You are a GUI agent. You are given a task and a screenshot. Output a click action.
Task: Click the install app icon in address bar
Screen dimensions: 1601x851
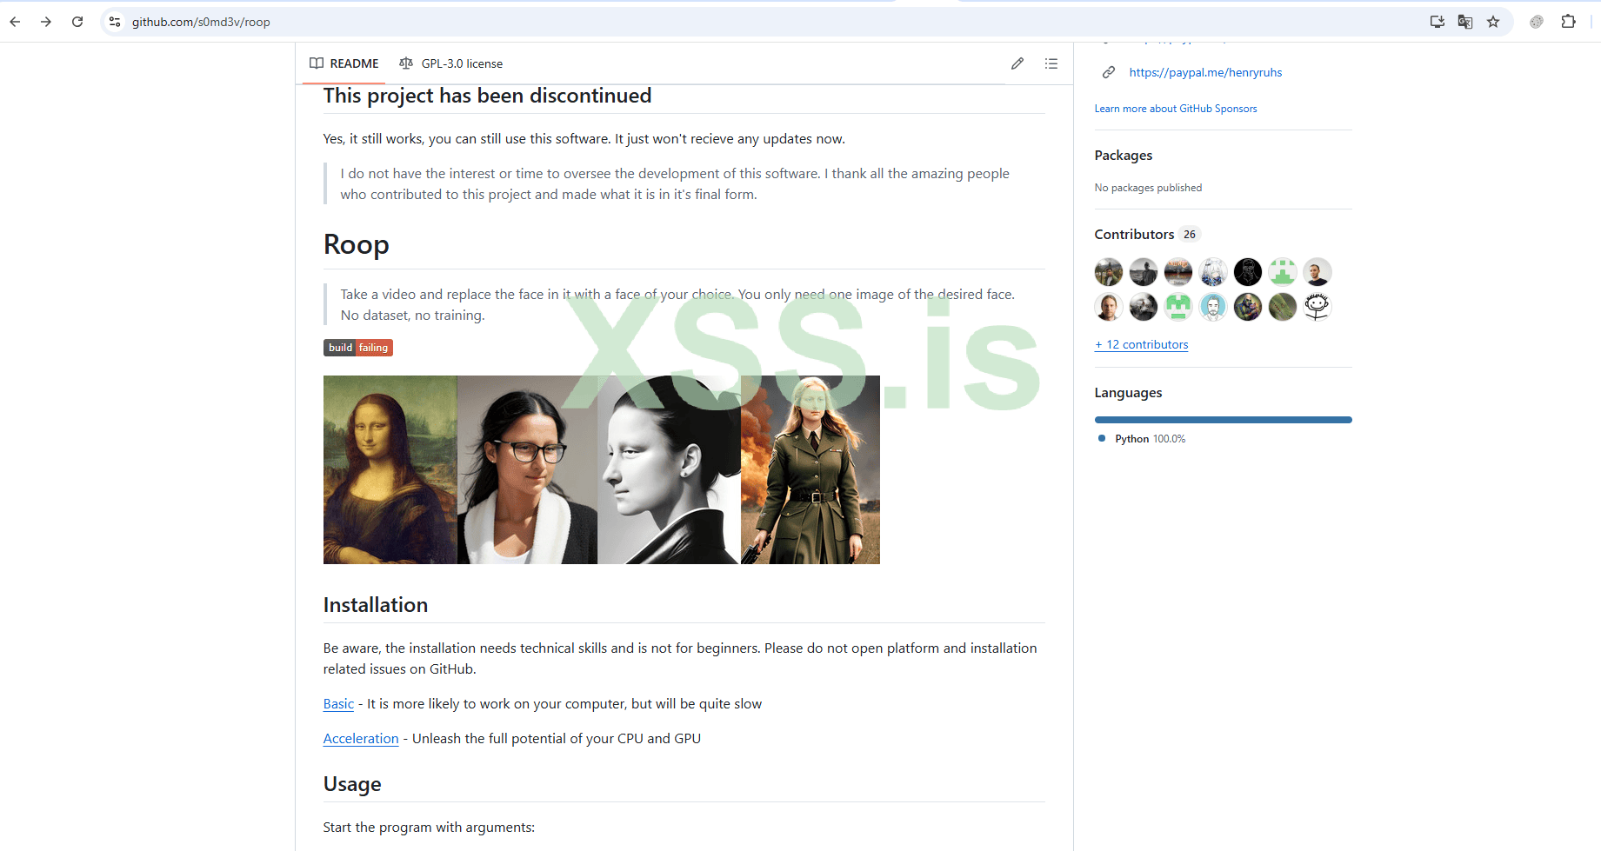click(x=1438, y=22)
